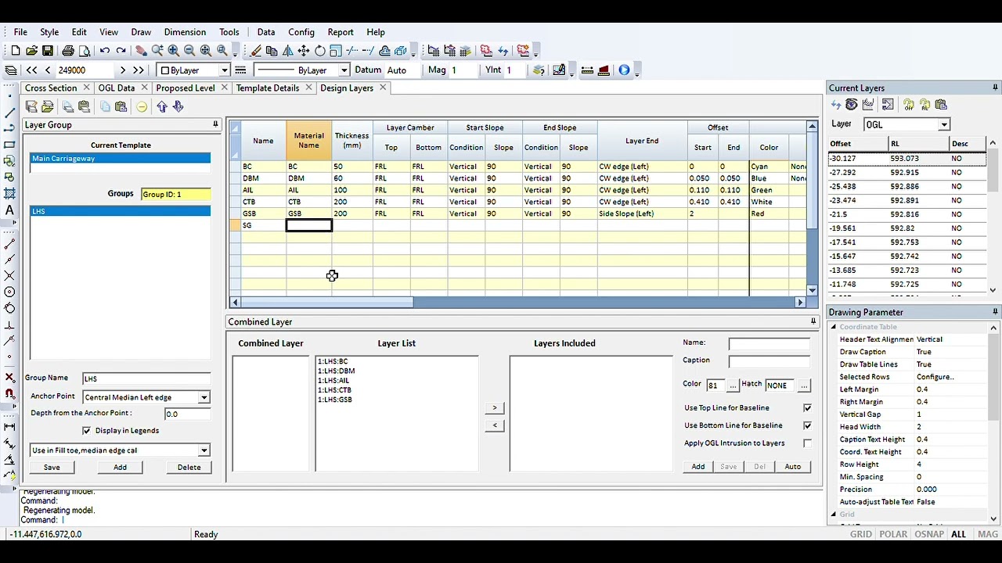Click the eye icon in Current Layers
Screen dimensions: 1002x563
[x=852, y=105]
